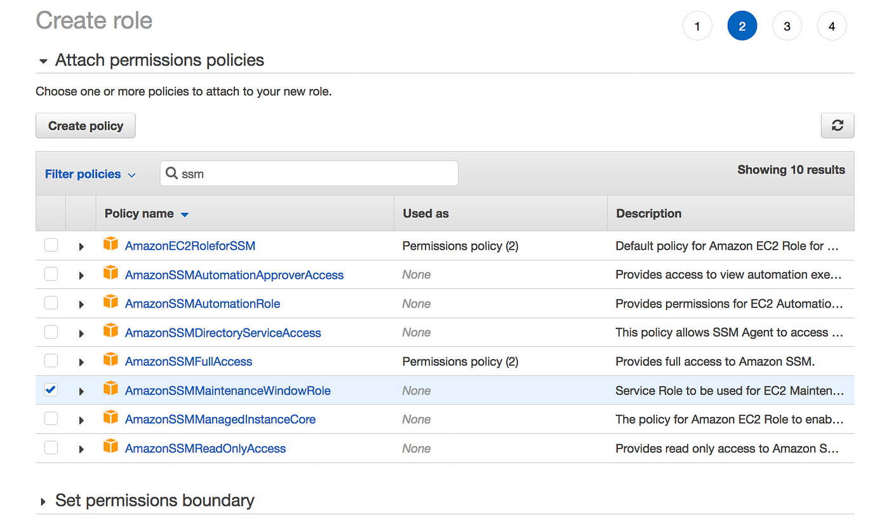This screenshot has height=526, width=889.
Task: Click the magnifier icon in the search box
Action: [171, 173]
